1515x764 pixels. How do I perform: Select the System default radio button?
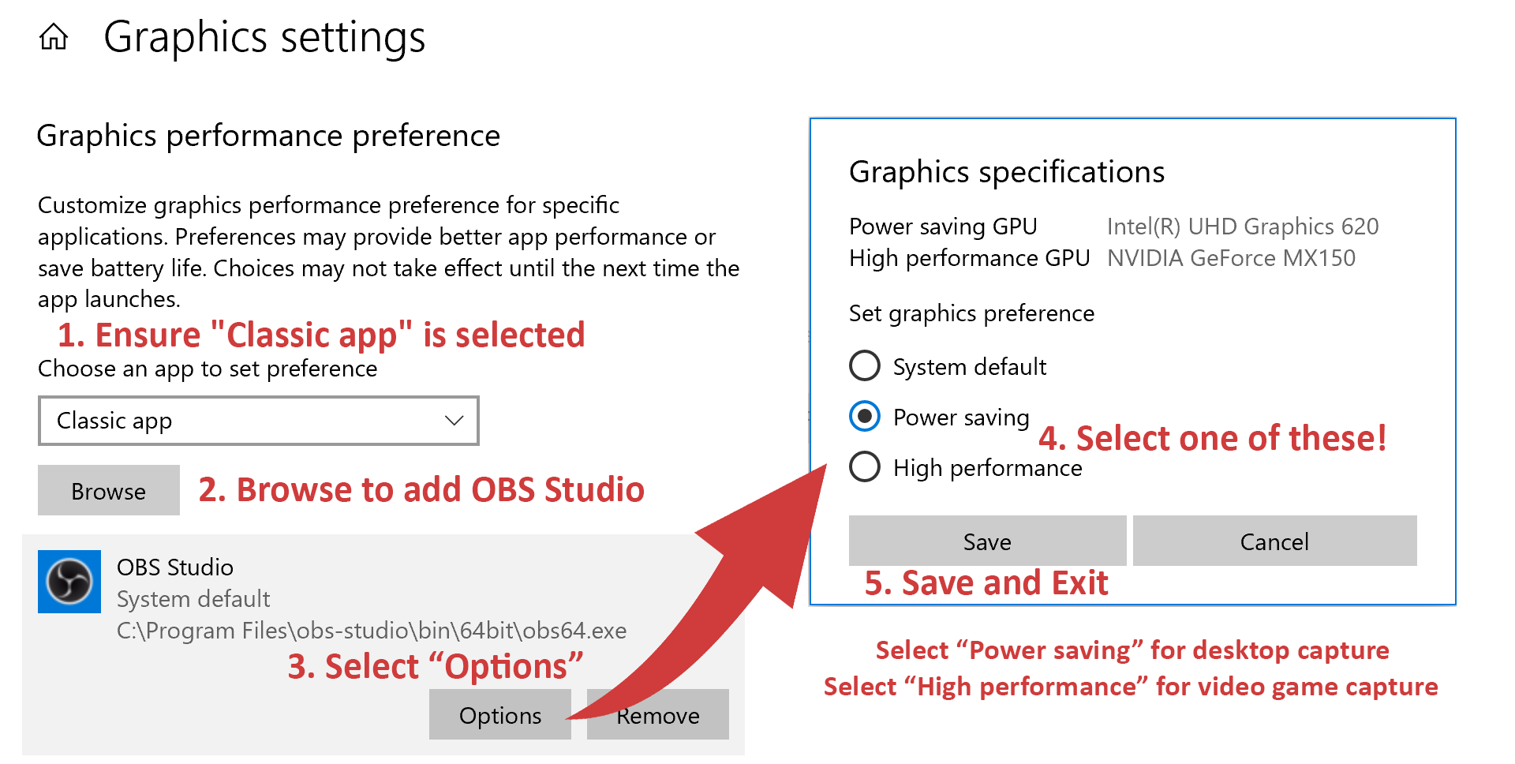pyautogui.click(x=865, y=365)
